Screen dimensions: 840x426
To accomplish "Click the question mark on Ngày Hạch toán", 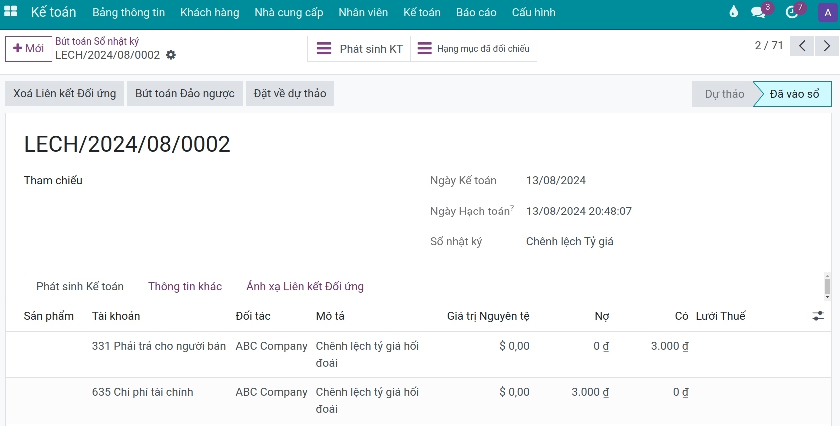I will click(x=512, y=208).
